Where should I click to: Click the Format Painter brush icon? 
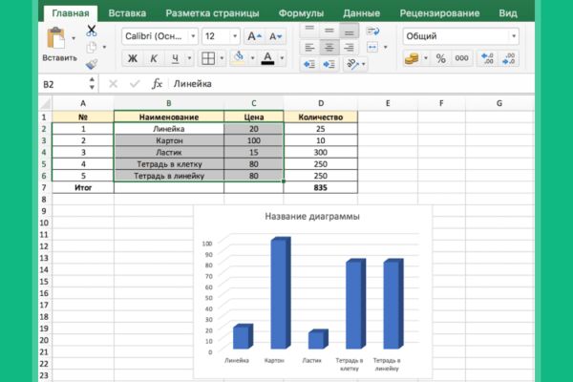pyautogui.click(x=92, y=64)
